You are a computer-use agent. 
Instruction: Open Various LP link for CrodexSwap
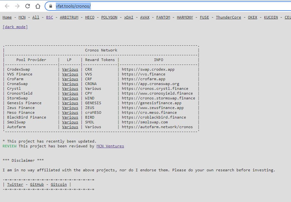[x=70, y=69]
